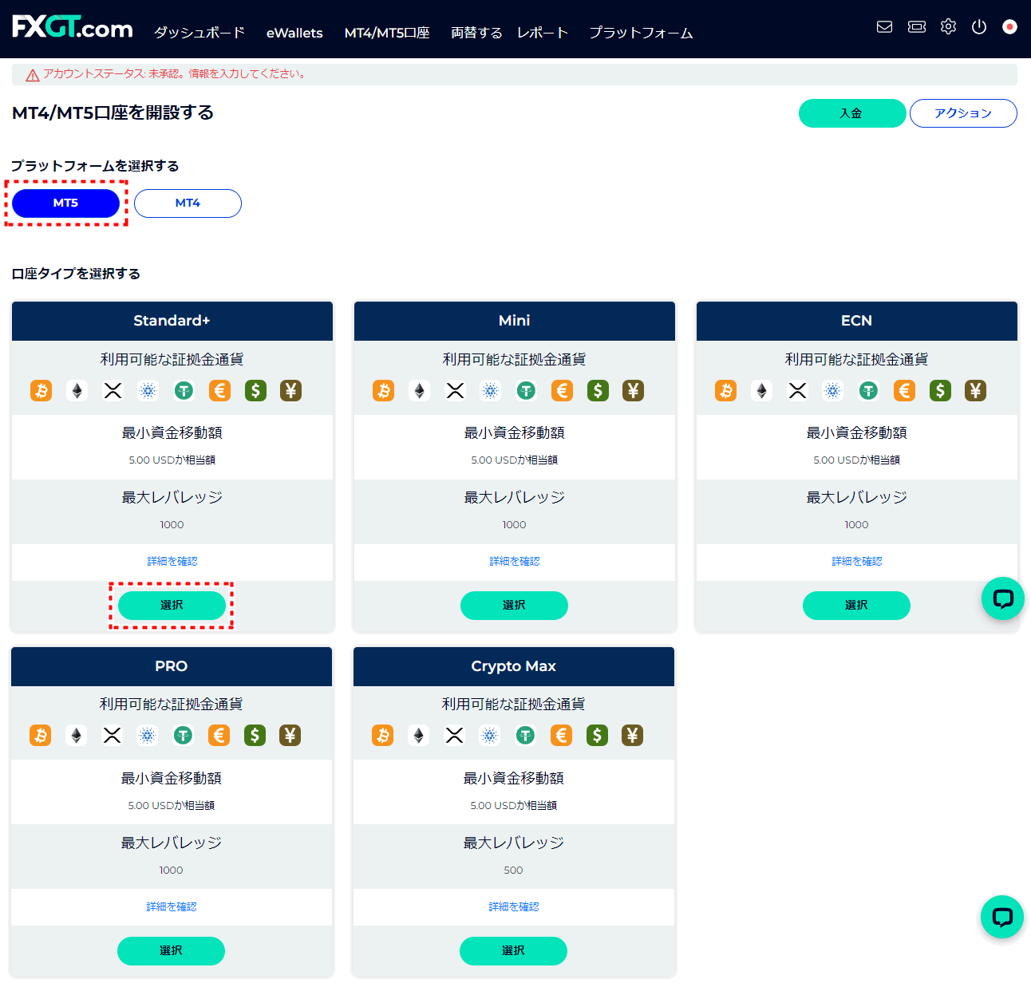Viewport: 1031px width, 995px height.
Task: Click Dollar icon in ECN card
Action: [x=940, y=391]
